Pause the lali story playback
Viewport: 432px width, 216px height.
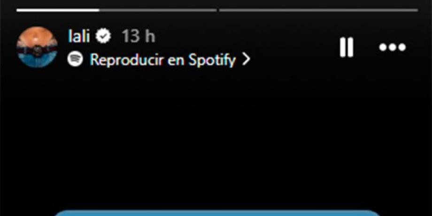point(347,47)
